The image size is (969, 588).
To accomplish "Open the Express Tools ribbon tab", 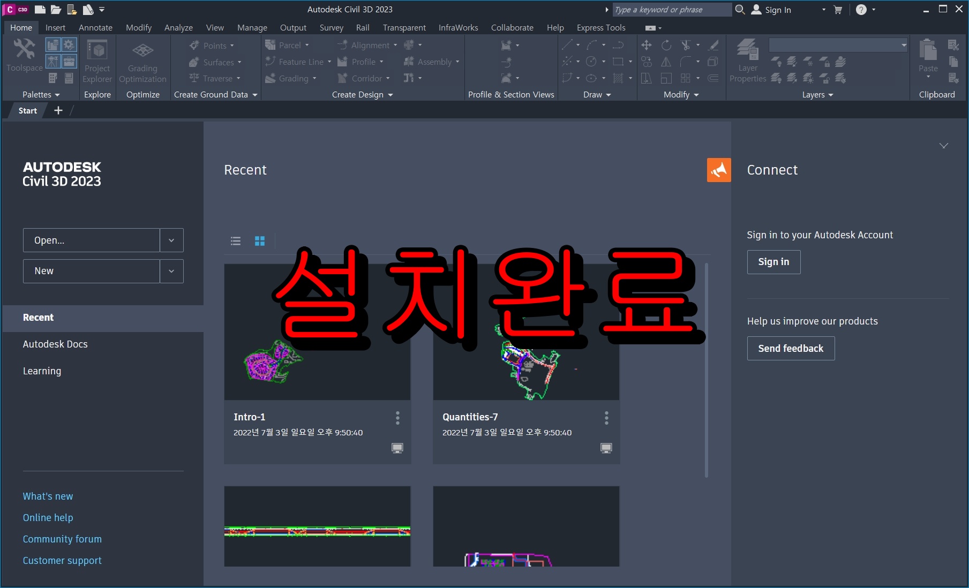I will click(x=601, y=27).
